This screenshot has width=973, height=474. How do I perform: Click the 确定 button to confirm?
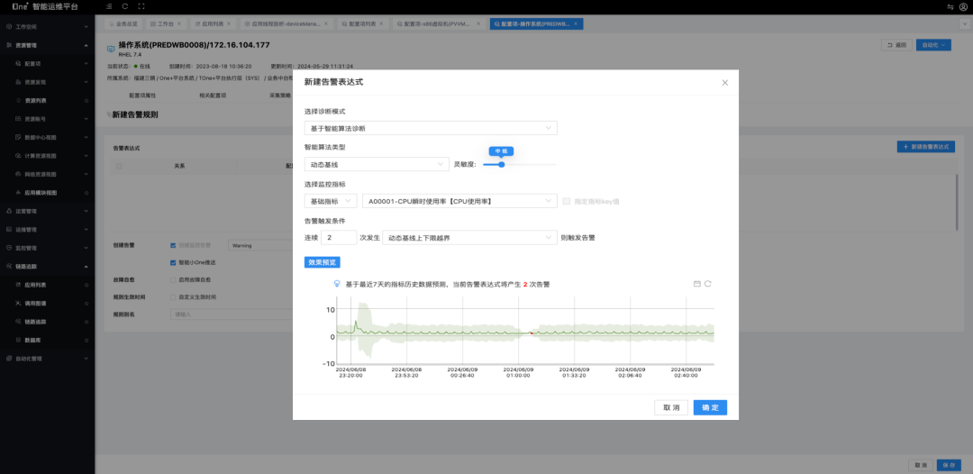(710, 407)
